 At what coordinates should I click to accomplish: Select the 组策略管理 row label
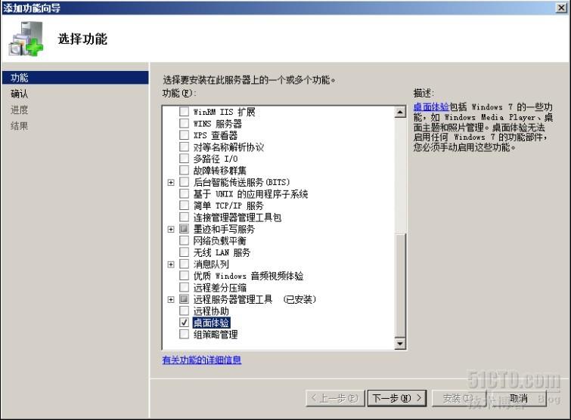(x=216, y=334)
